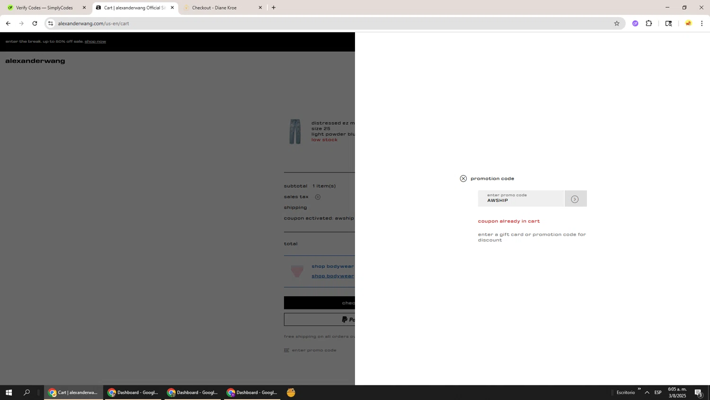Close the Checkout Diane Kroe tab
This screenshot has height=400, width=710.
coord(260,8)
